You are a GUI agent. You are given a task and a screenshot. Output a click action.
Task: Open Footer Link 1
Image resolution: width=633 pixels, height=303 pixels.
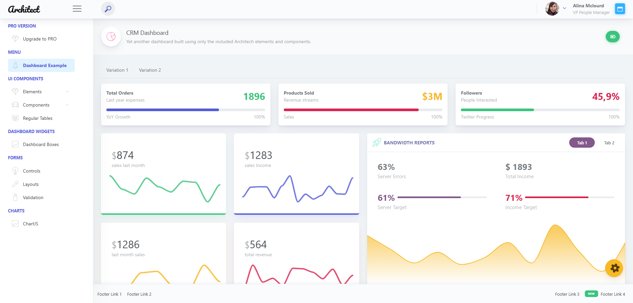(109, 294)
